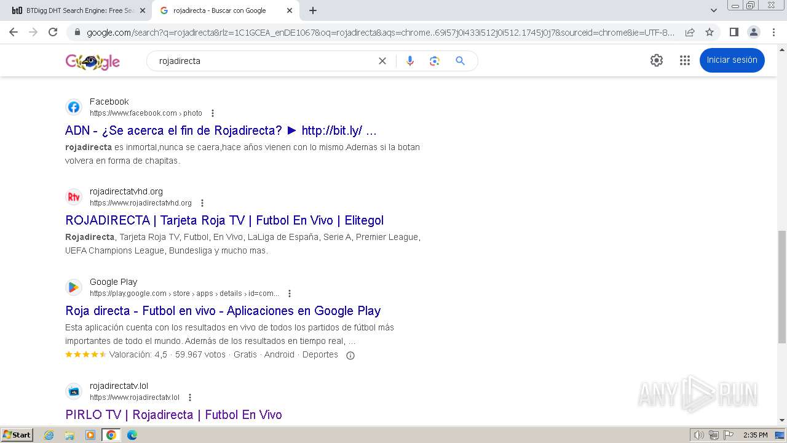This screenshot has height=443, width=787.
Task: Open Google Lens image search
Action: 435,61
